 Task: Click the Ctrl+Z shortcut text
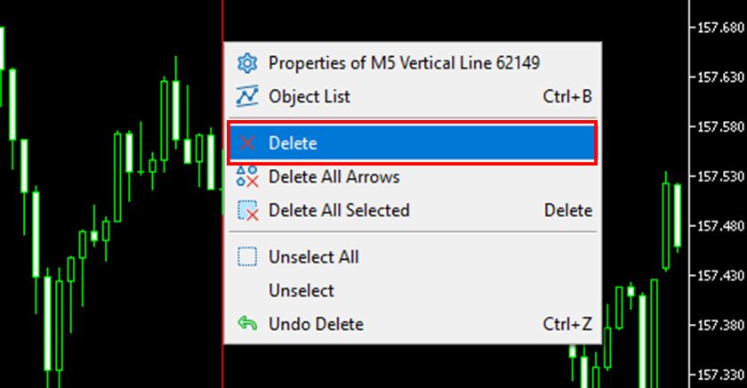pyautogui.click(x=567, y=325)
